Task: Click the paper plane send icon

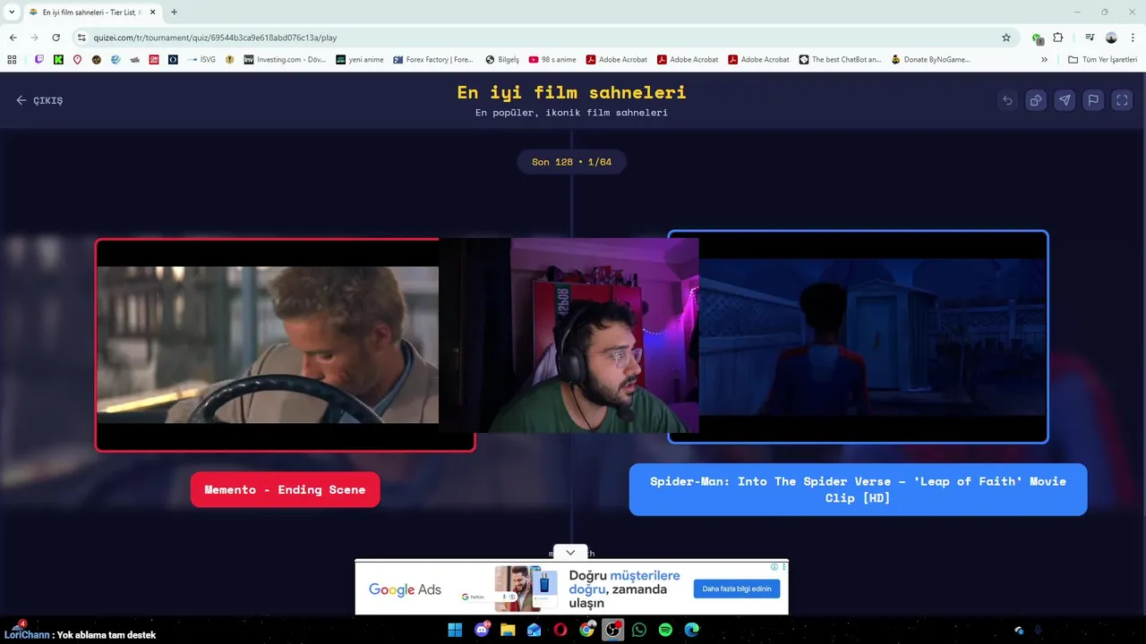Action: tap(1065, 100)
